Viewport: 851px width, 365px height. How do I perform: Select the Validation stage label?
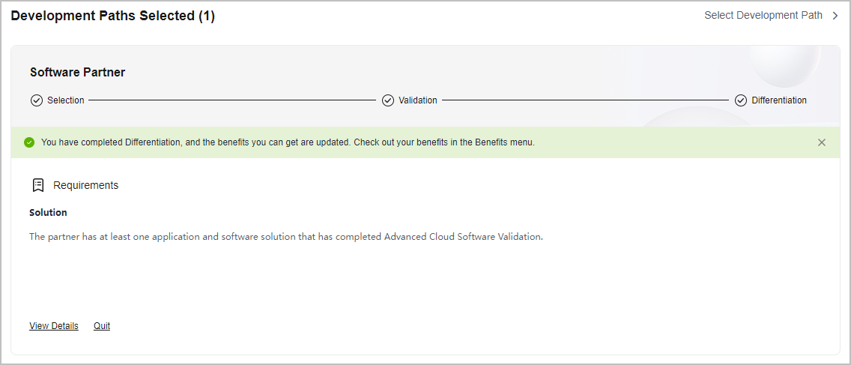418,100
